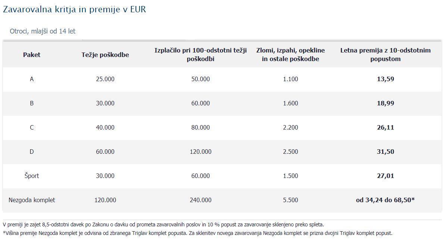
Task: Click the 13,59 annual premium value
Action: pos(385,79)
